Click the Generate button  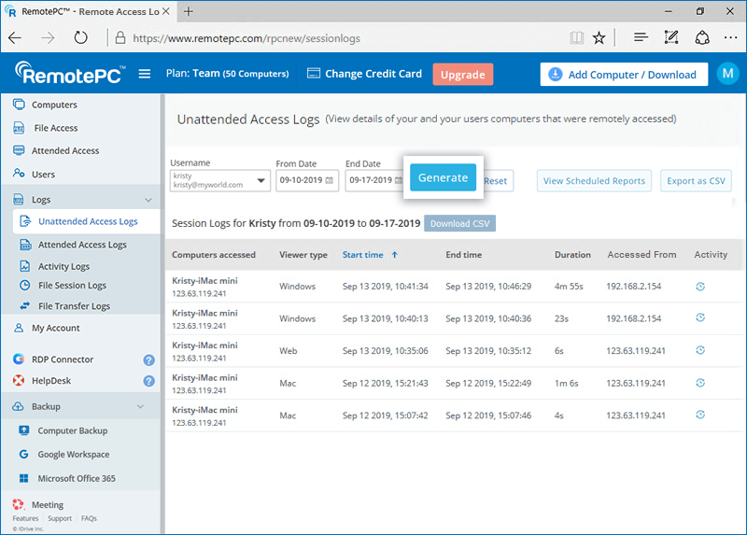[443, 177]
